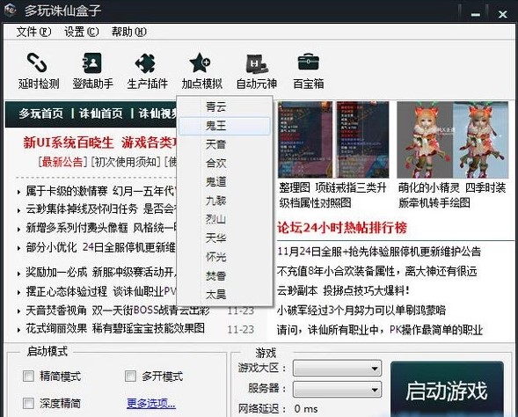Image resolution: width=518 pixels, height=417 pixels.
Task: Open post 小破军经过3个月努力
Action: click(x=361, y=311)
